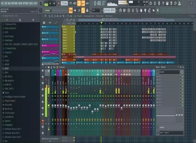Click the question mark help icon
Screen dimensions: 196x143
tap(163, 3)
